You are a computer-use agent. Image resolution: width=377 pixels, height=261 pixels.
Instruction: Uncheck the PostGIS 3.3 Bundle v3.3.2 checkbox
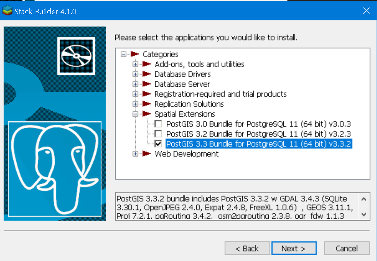click(158, 144)
